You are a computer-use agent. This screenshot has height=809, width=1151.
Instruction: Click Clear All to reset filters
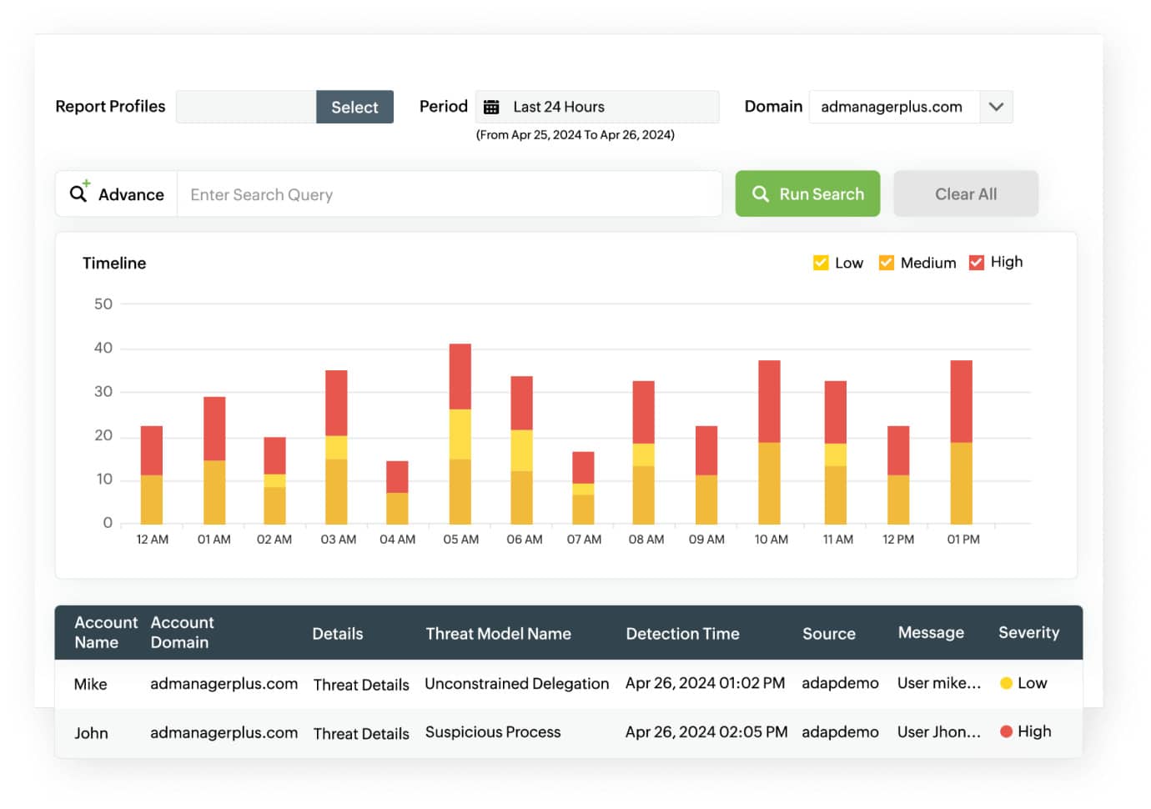click(965, 193)
